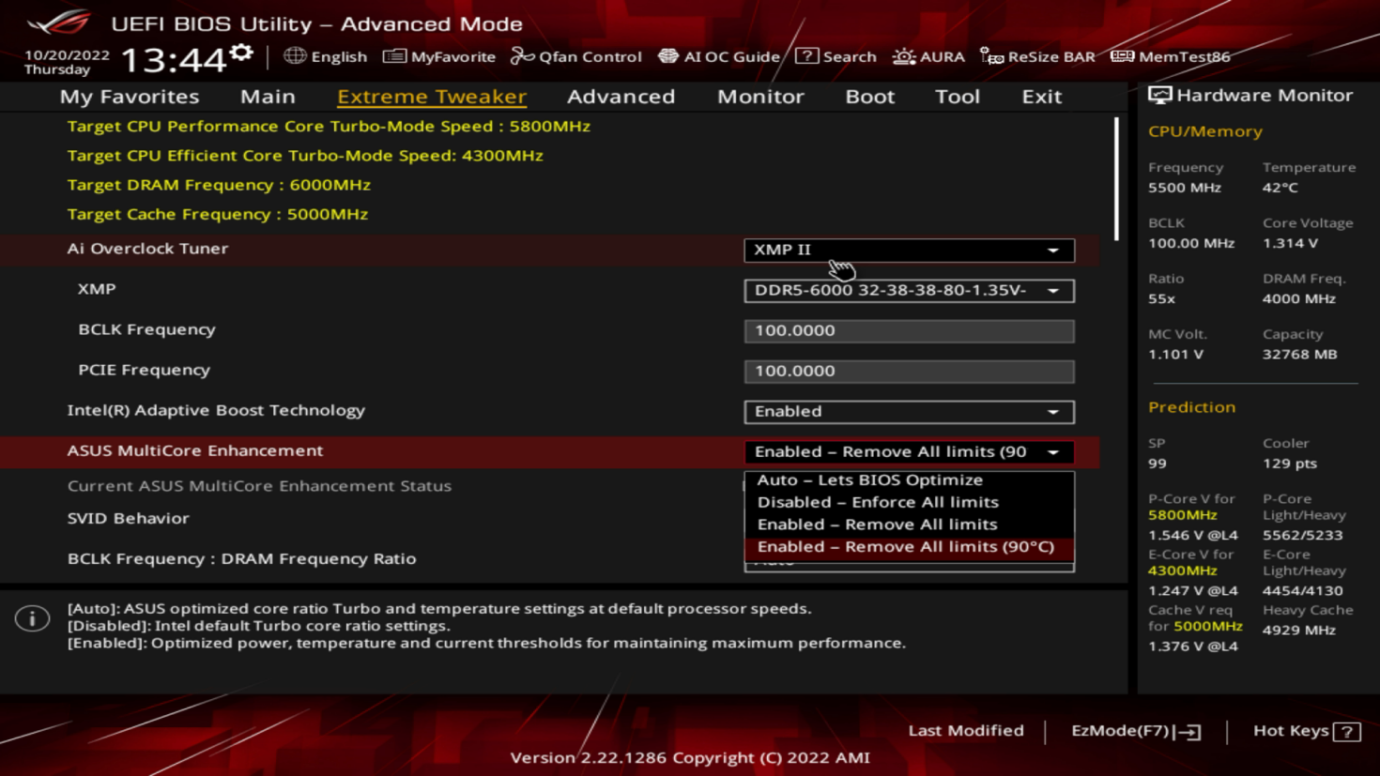The width and height of the screenshot is (1380, 776).
Task: Open the AI OC Guide icon
Action: (x=668, y=56)
